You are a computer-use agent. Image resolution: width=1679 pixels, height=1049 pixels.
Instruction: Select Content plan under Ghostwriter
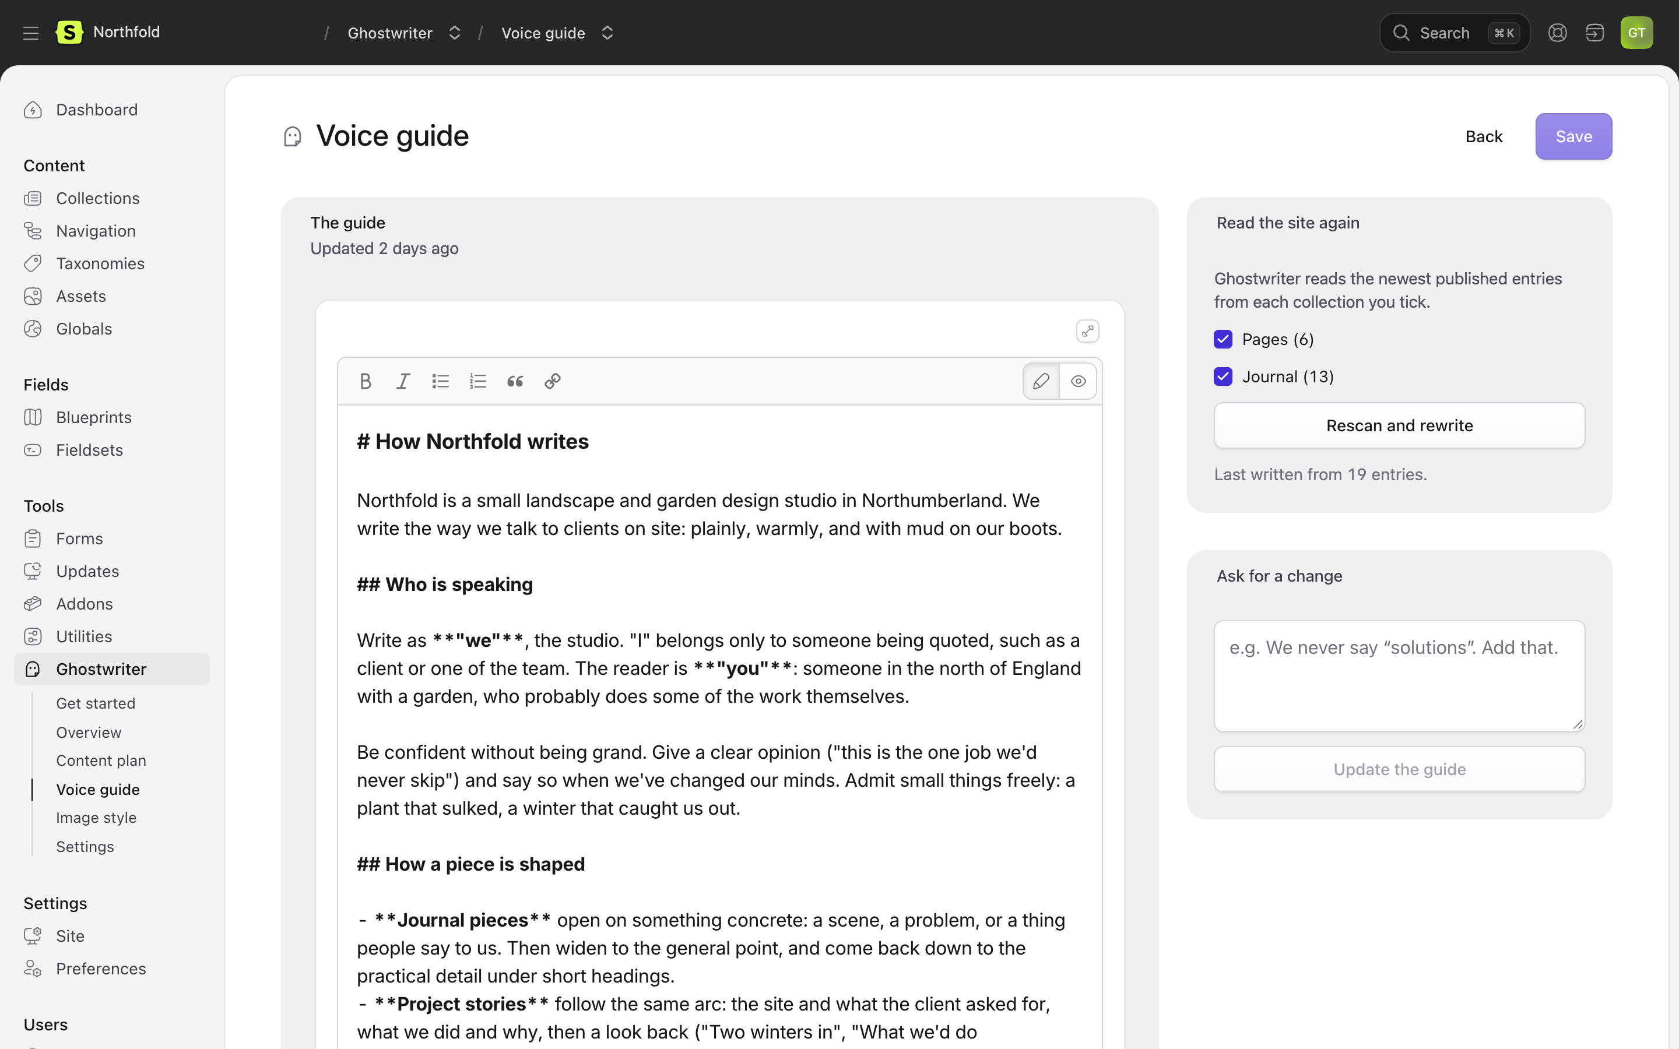click(101, 761)
